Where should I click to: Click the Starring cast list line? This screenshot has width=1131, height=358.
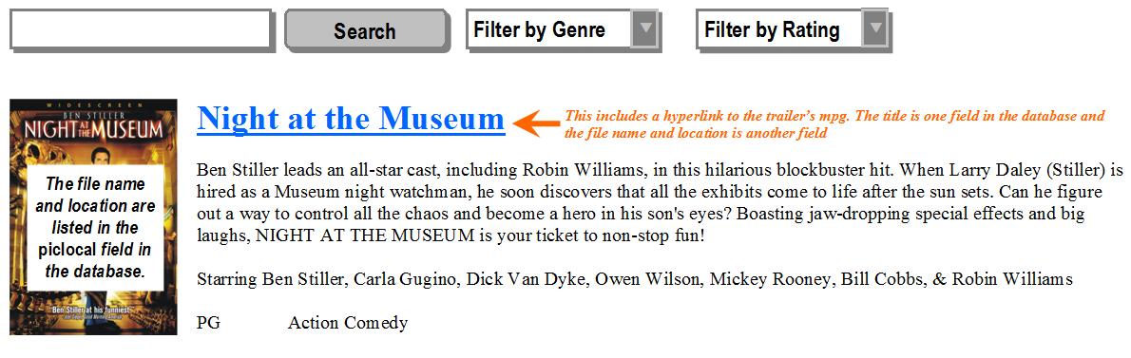pos(634,279)
